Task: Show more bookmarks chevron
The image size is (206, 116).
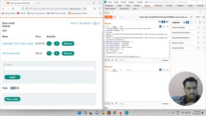Action: tap(100, 13)
